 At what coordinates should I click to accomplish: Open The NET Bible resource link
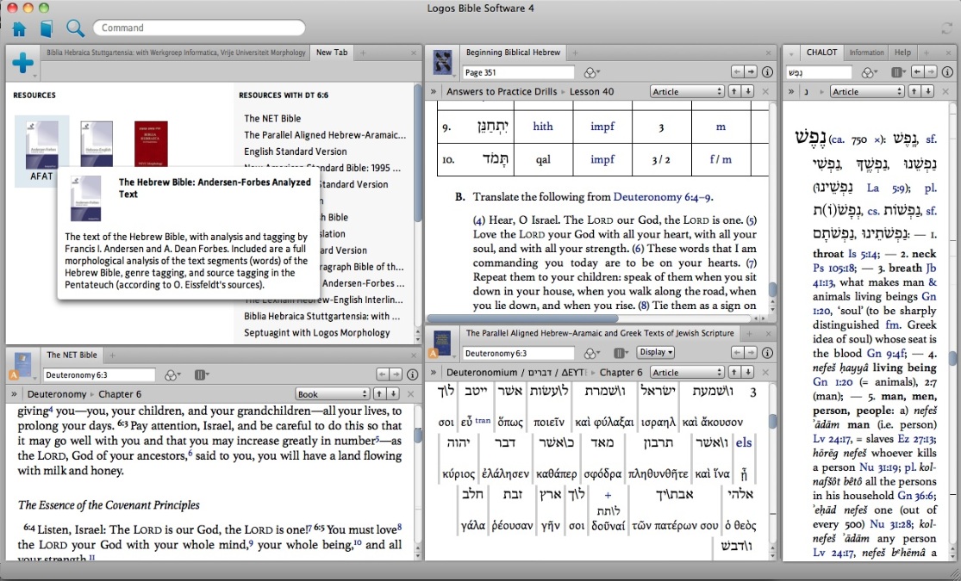point(272,119)
